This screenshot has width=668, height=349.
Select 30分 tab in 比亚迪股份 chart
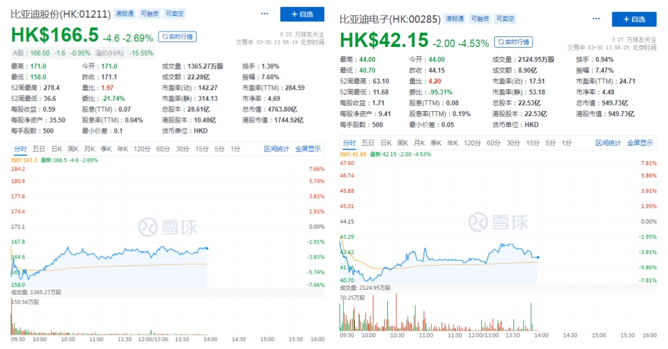(x=182, y=149)
